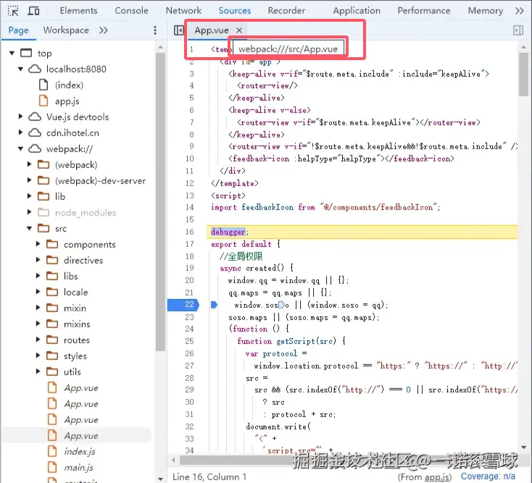Image resolution: width=532 pixels, height=483 pixels.
Task: Expand the cdn.ihotel.cn node
Action: (x=21, y=133)
